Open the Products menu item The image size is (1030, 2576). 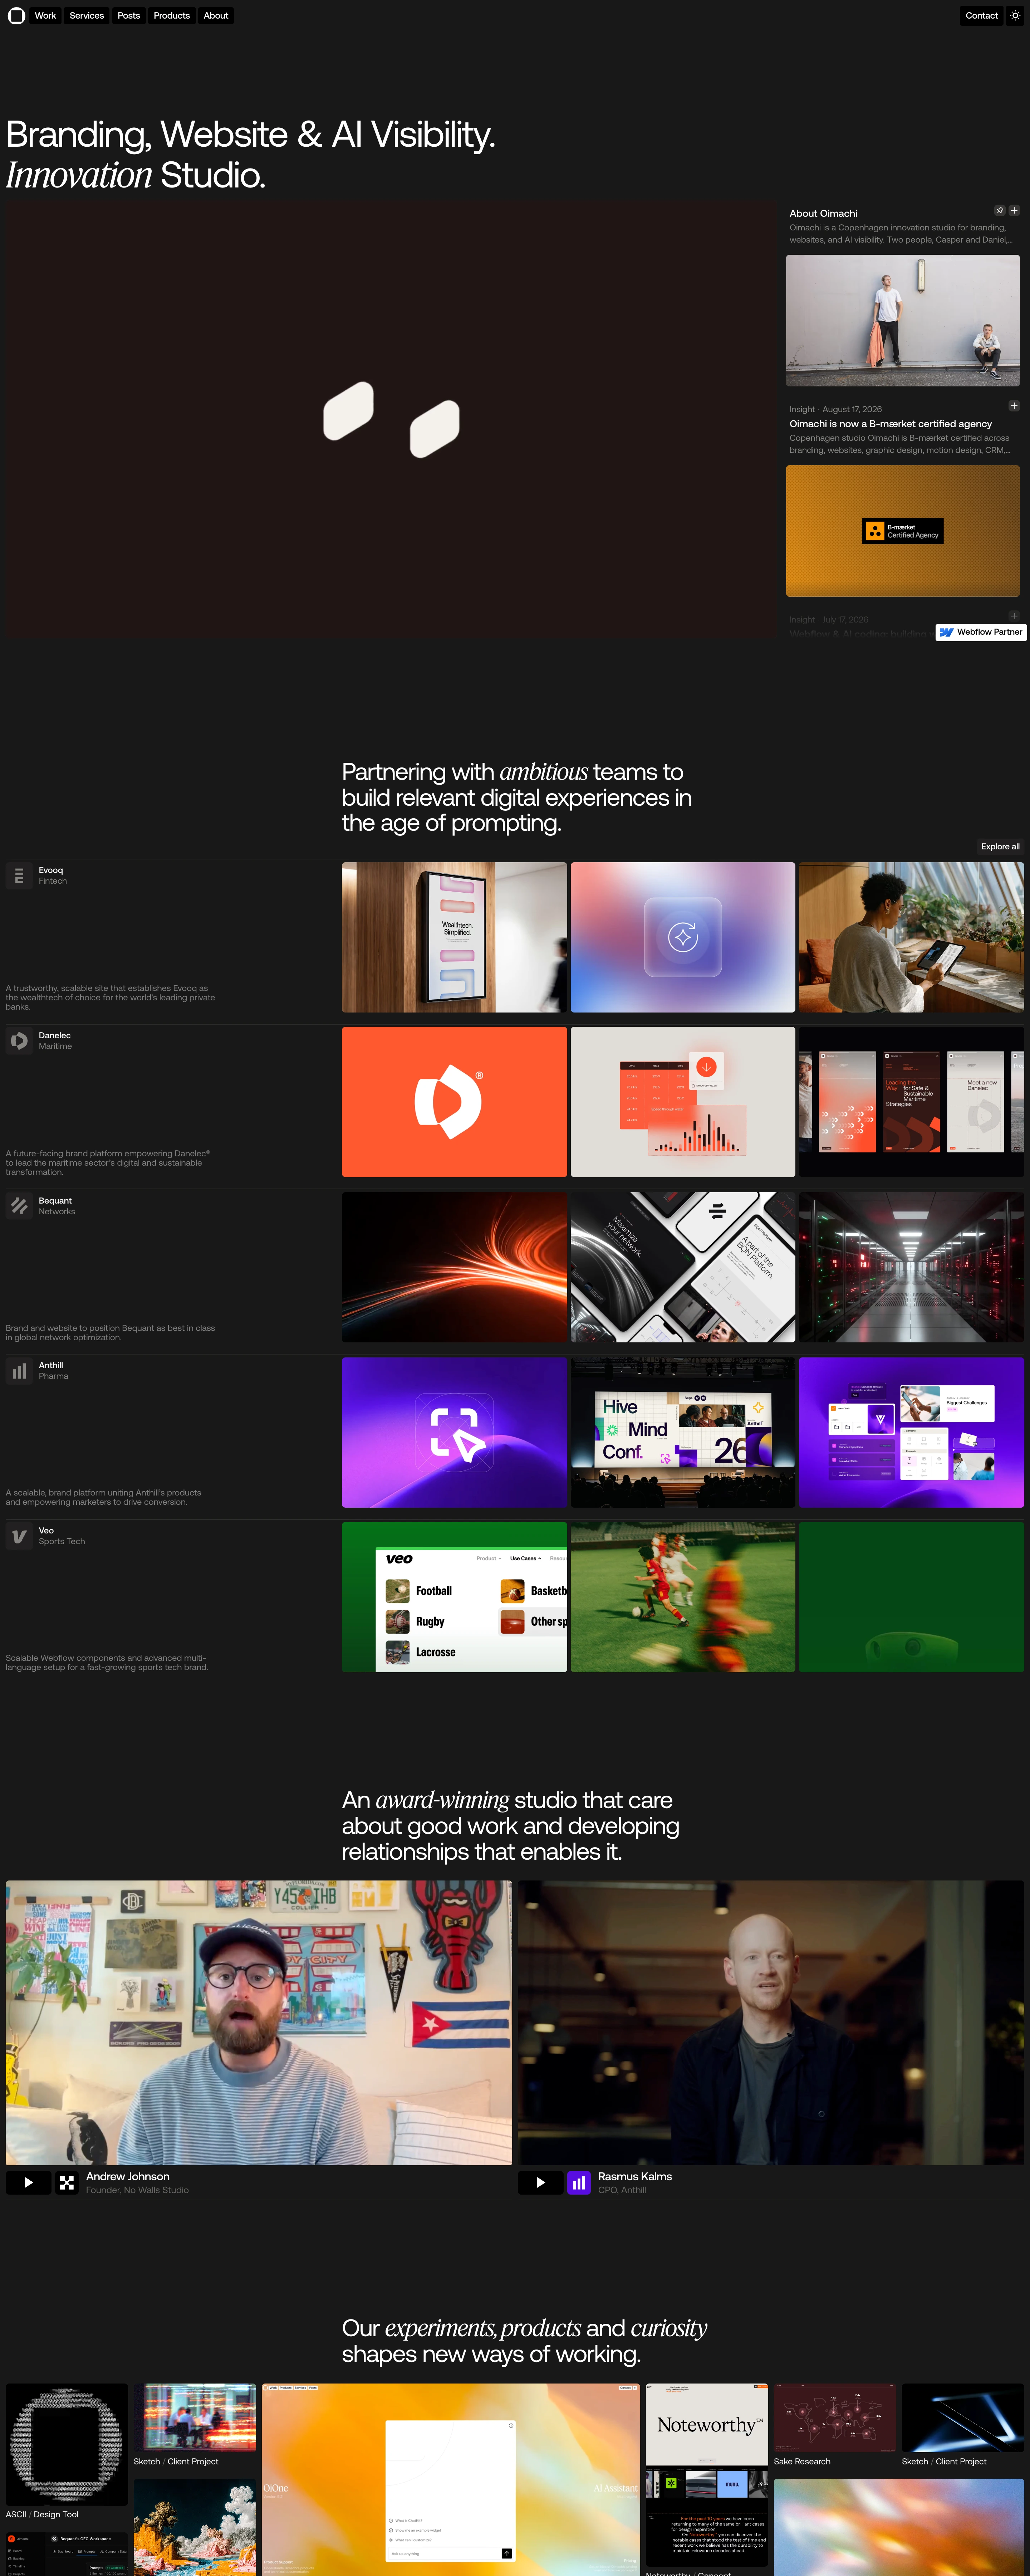coord(172,16)
